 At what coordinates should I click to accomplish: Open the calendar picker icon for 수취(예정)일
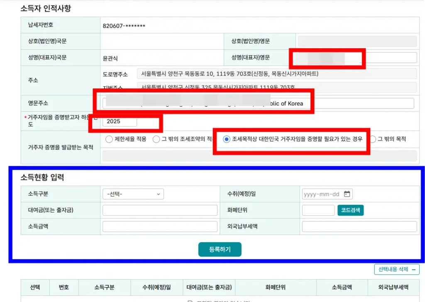tap(347, 194)
